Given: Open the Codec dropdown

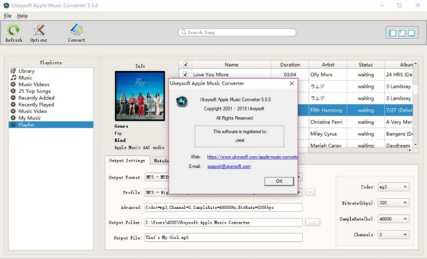Looking at the screenshot, I should pyautogui.click(x=394, y=187).
